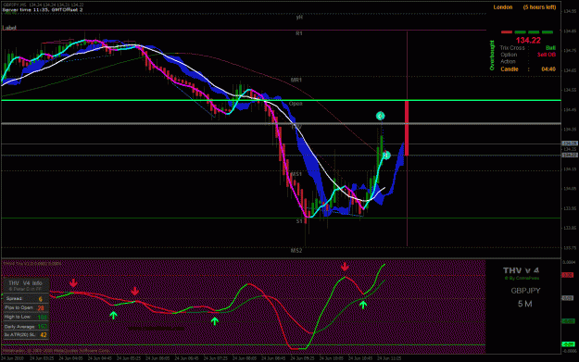
Task: Click the 'Option' label
Action: pyautogui.click(x=509, y=55)
